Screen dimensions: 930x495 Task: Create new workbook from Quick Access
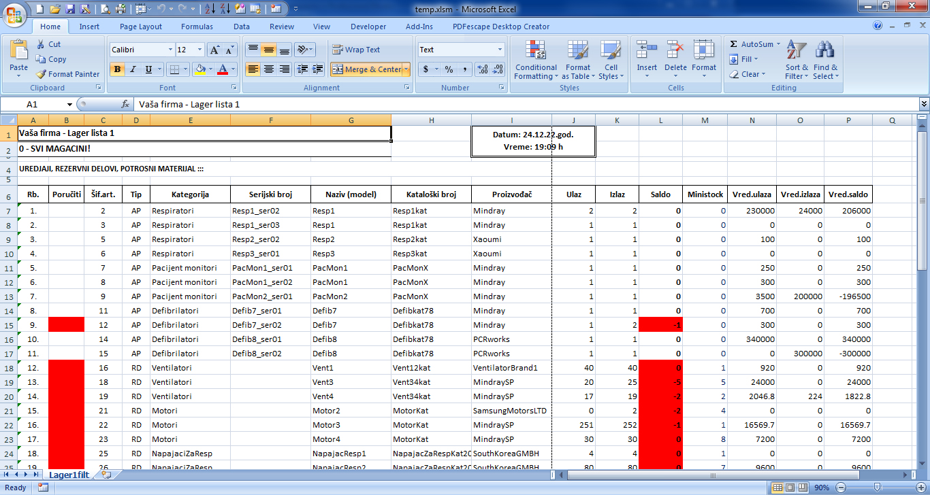click(x=41, y=9)
